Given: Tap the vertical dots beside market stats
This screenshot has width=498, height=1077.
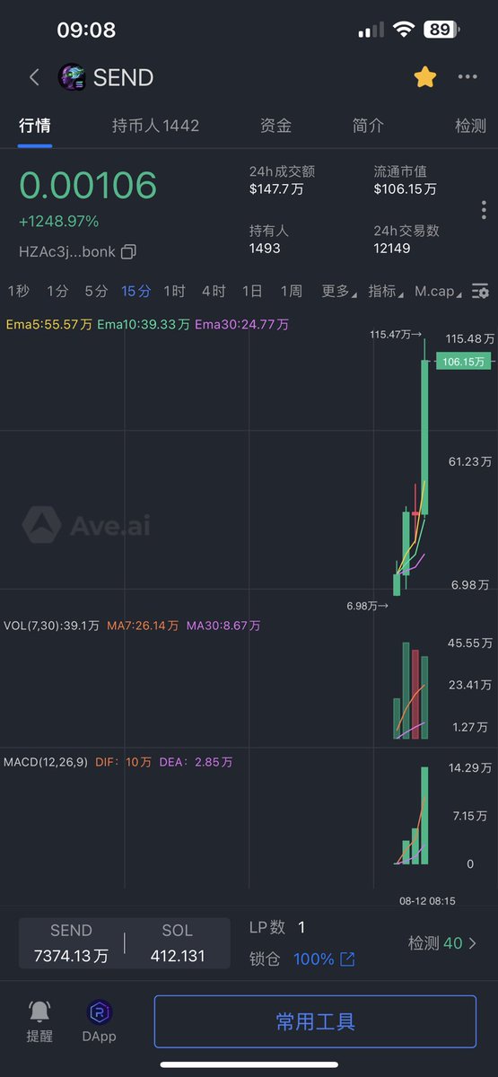Looking at the screenshot, I should click(484, 210).
